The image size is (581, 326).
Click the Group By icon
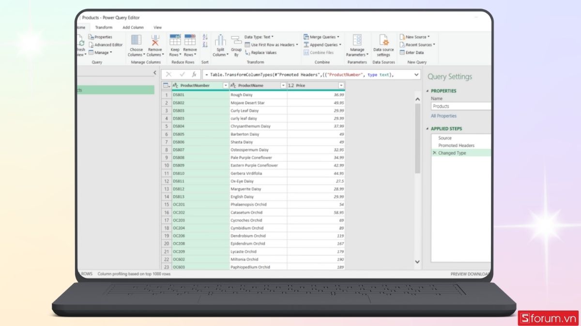(236, 41)
